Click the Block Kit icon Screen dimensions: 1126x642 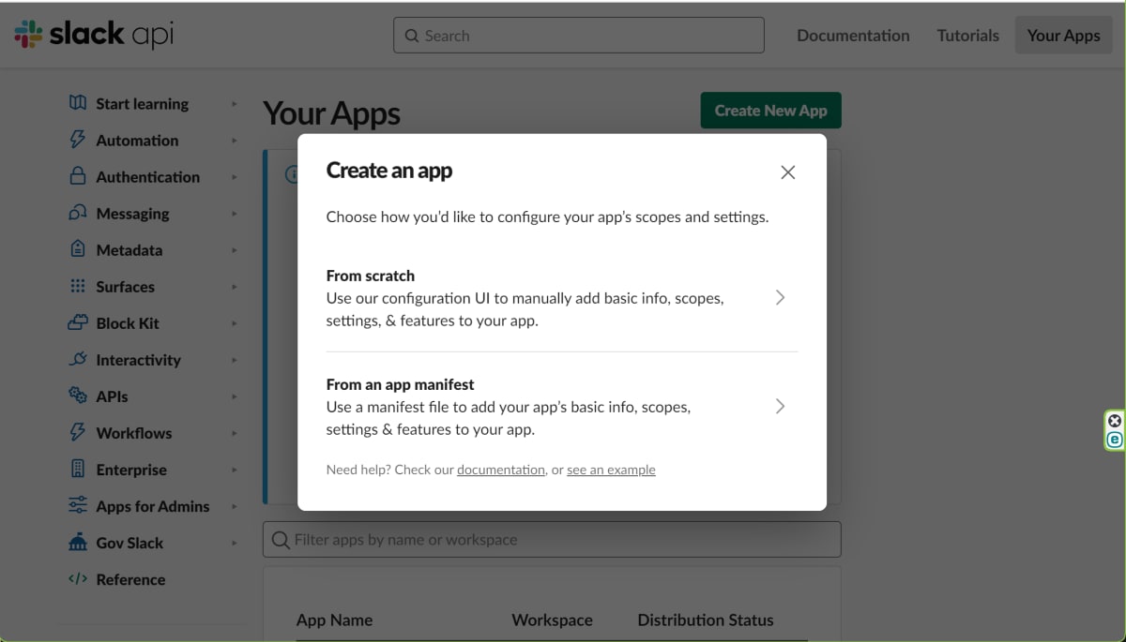(78, 322)
